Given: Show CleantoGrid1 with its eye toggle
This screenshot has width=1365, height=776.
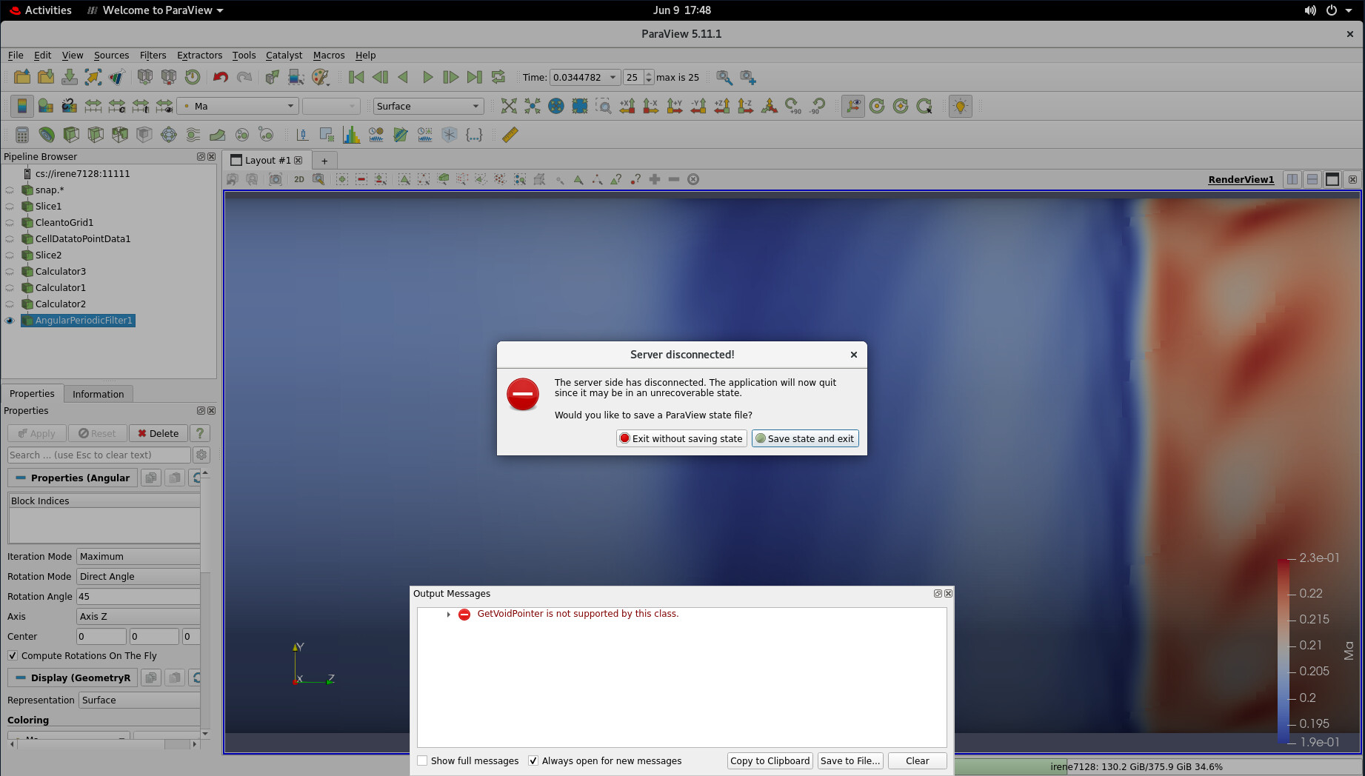Looking at the screenshot, I should [x=10, y=223].
